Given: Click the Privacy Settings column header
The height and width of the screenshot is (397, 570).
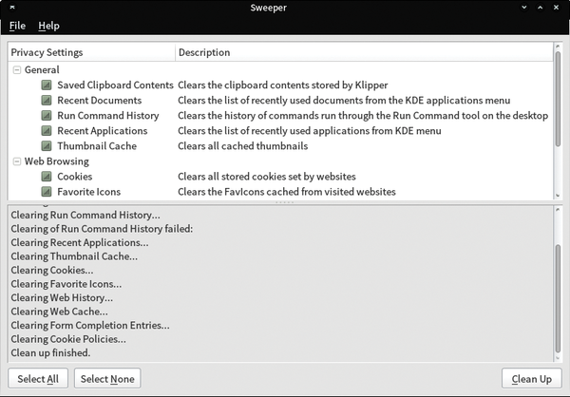Looking at the screenshot, I should (91, 52).
